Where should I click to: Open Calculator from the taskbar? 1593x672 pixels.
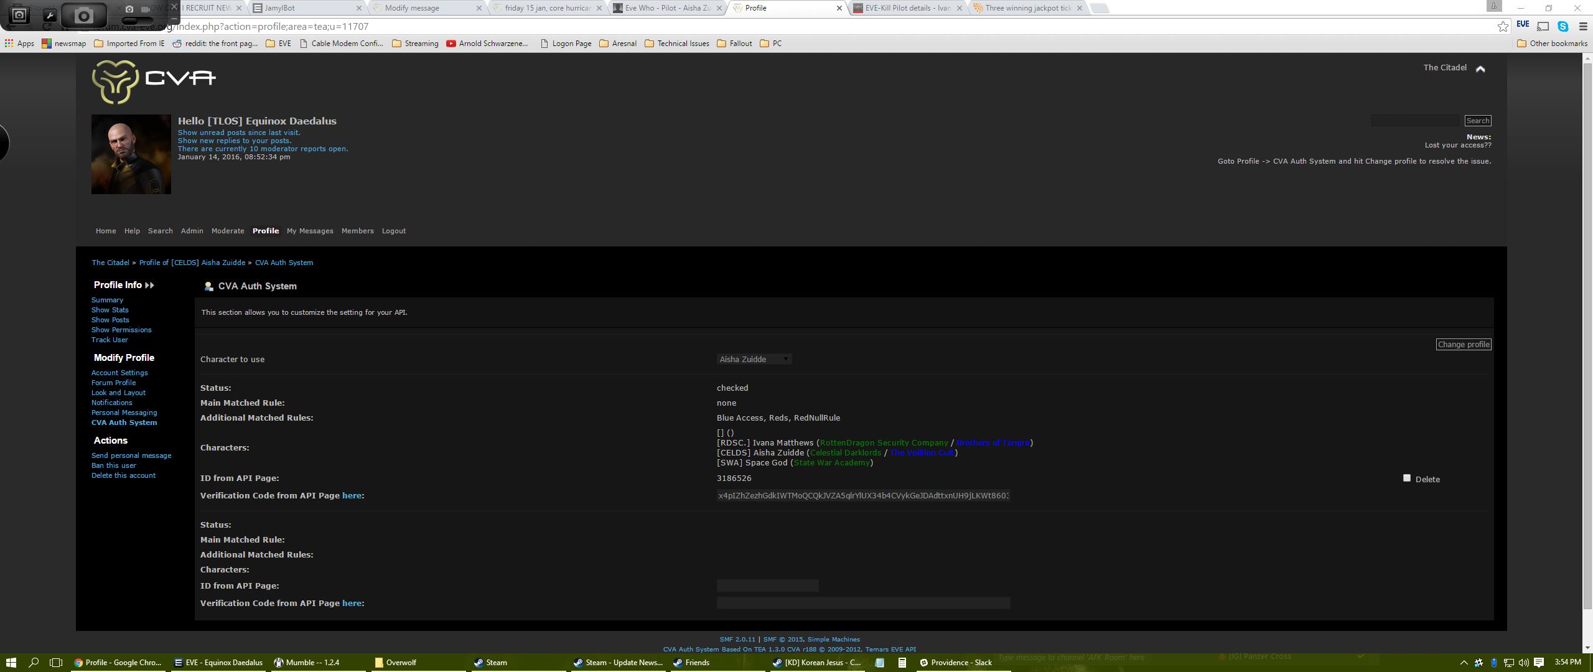pyautogui.click(x=902, y=662)
